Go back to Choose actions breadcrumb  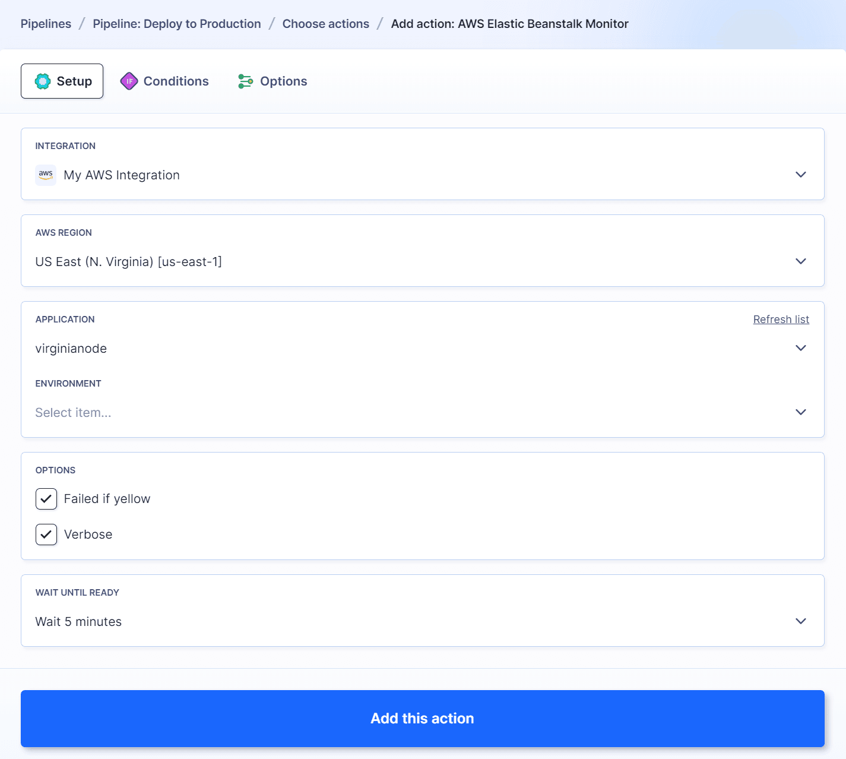point(325,24)
